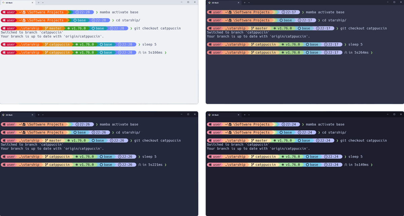Click the Git Bash tab icon in the 22:26 window

(x=3, y=115)
